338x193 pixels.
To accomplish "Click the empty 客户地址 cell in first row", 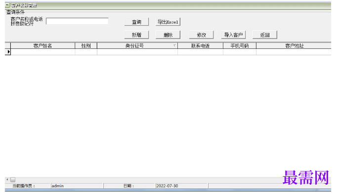I will [294, 52].
